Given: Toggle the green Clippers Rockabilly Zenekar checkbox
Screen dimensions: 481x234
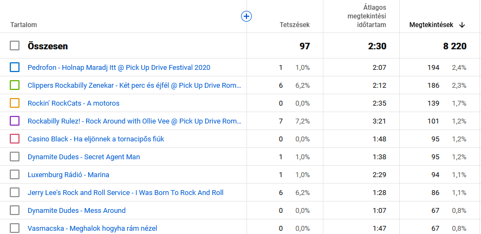Looking at the screenshot, I should click(15, 86).
